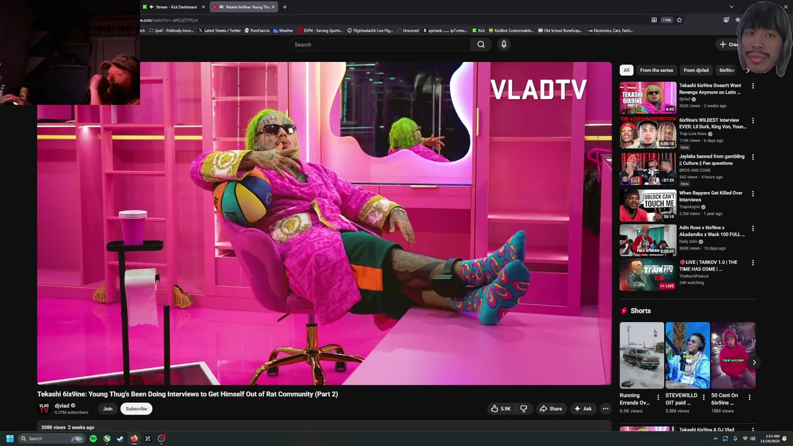
Task: Open Spotify from the taskbar
Action: coord(93,439)
